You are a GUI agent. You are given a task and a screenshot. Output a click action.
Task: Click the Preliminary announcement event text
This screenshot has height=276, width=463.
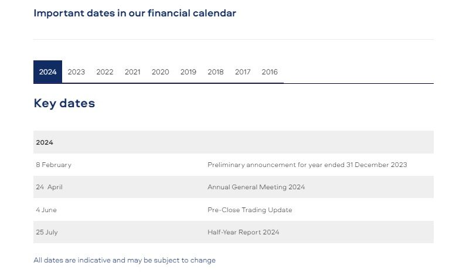coord(307,165)
